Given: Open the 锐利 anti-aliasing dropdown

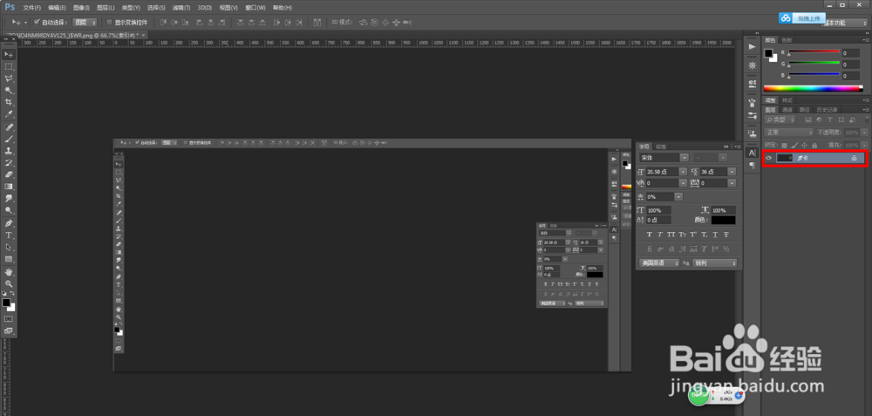Looking at the screenshot, I should coord(715,263).
